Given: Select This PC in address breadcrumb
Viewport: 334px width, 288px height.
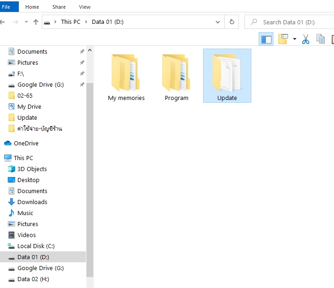Looking at the screenshot, I should 70,22.
